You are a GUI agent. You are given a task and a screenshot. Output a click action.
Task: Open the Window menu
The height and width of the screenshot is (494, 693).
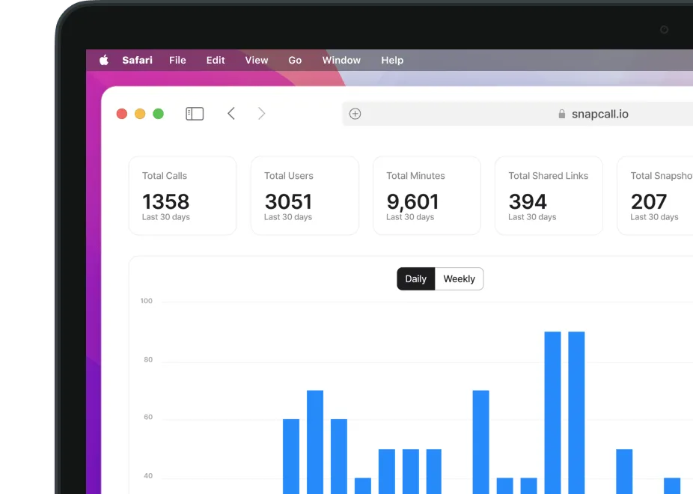click(x=341, y=60)
